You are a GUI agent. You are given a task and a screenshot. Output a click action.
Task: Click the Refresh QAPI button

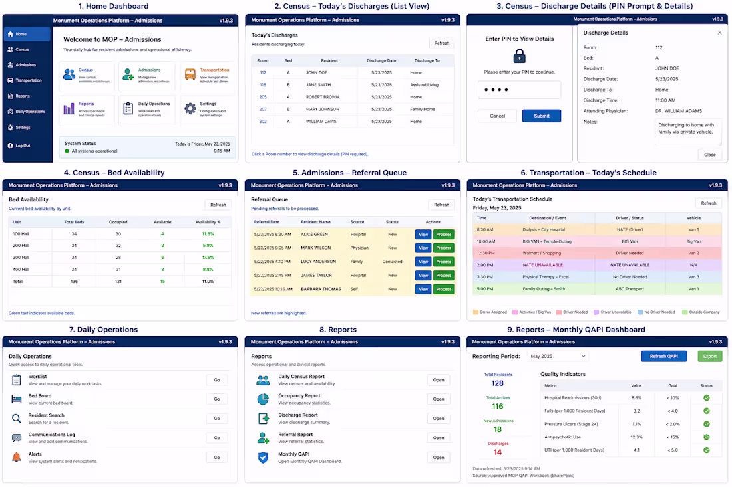point(664,357)
